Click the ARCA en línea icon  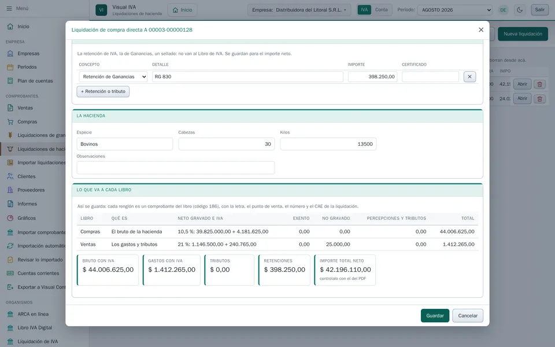tap(10, 314)
